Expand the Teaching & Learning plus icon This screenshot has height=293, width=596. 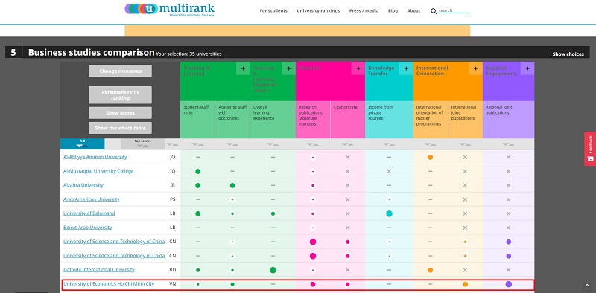click(244, 68)
